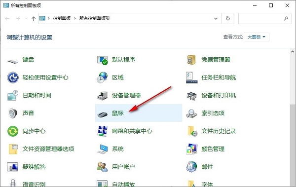Click the 日期和时间 label

click(37, 95)
